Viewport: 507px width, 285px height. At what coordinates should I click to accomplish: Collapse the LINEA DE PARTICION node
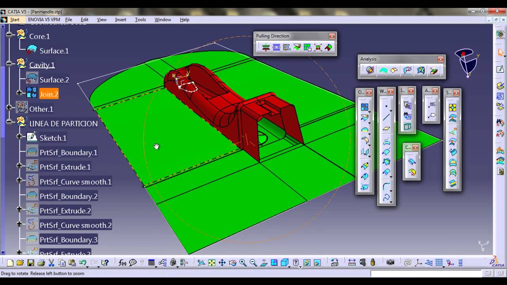9,122
